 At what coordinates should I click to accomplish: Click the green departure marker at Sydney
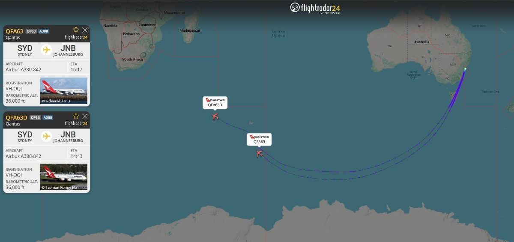465,69
